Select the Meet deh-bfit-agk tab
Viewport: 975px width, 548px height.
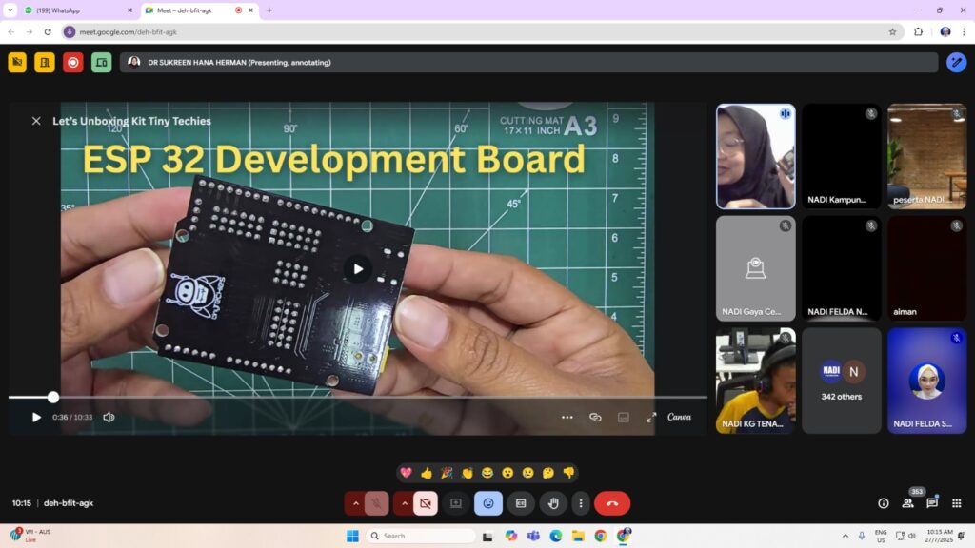click(190, 10)
